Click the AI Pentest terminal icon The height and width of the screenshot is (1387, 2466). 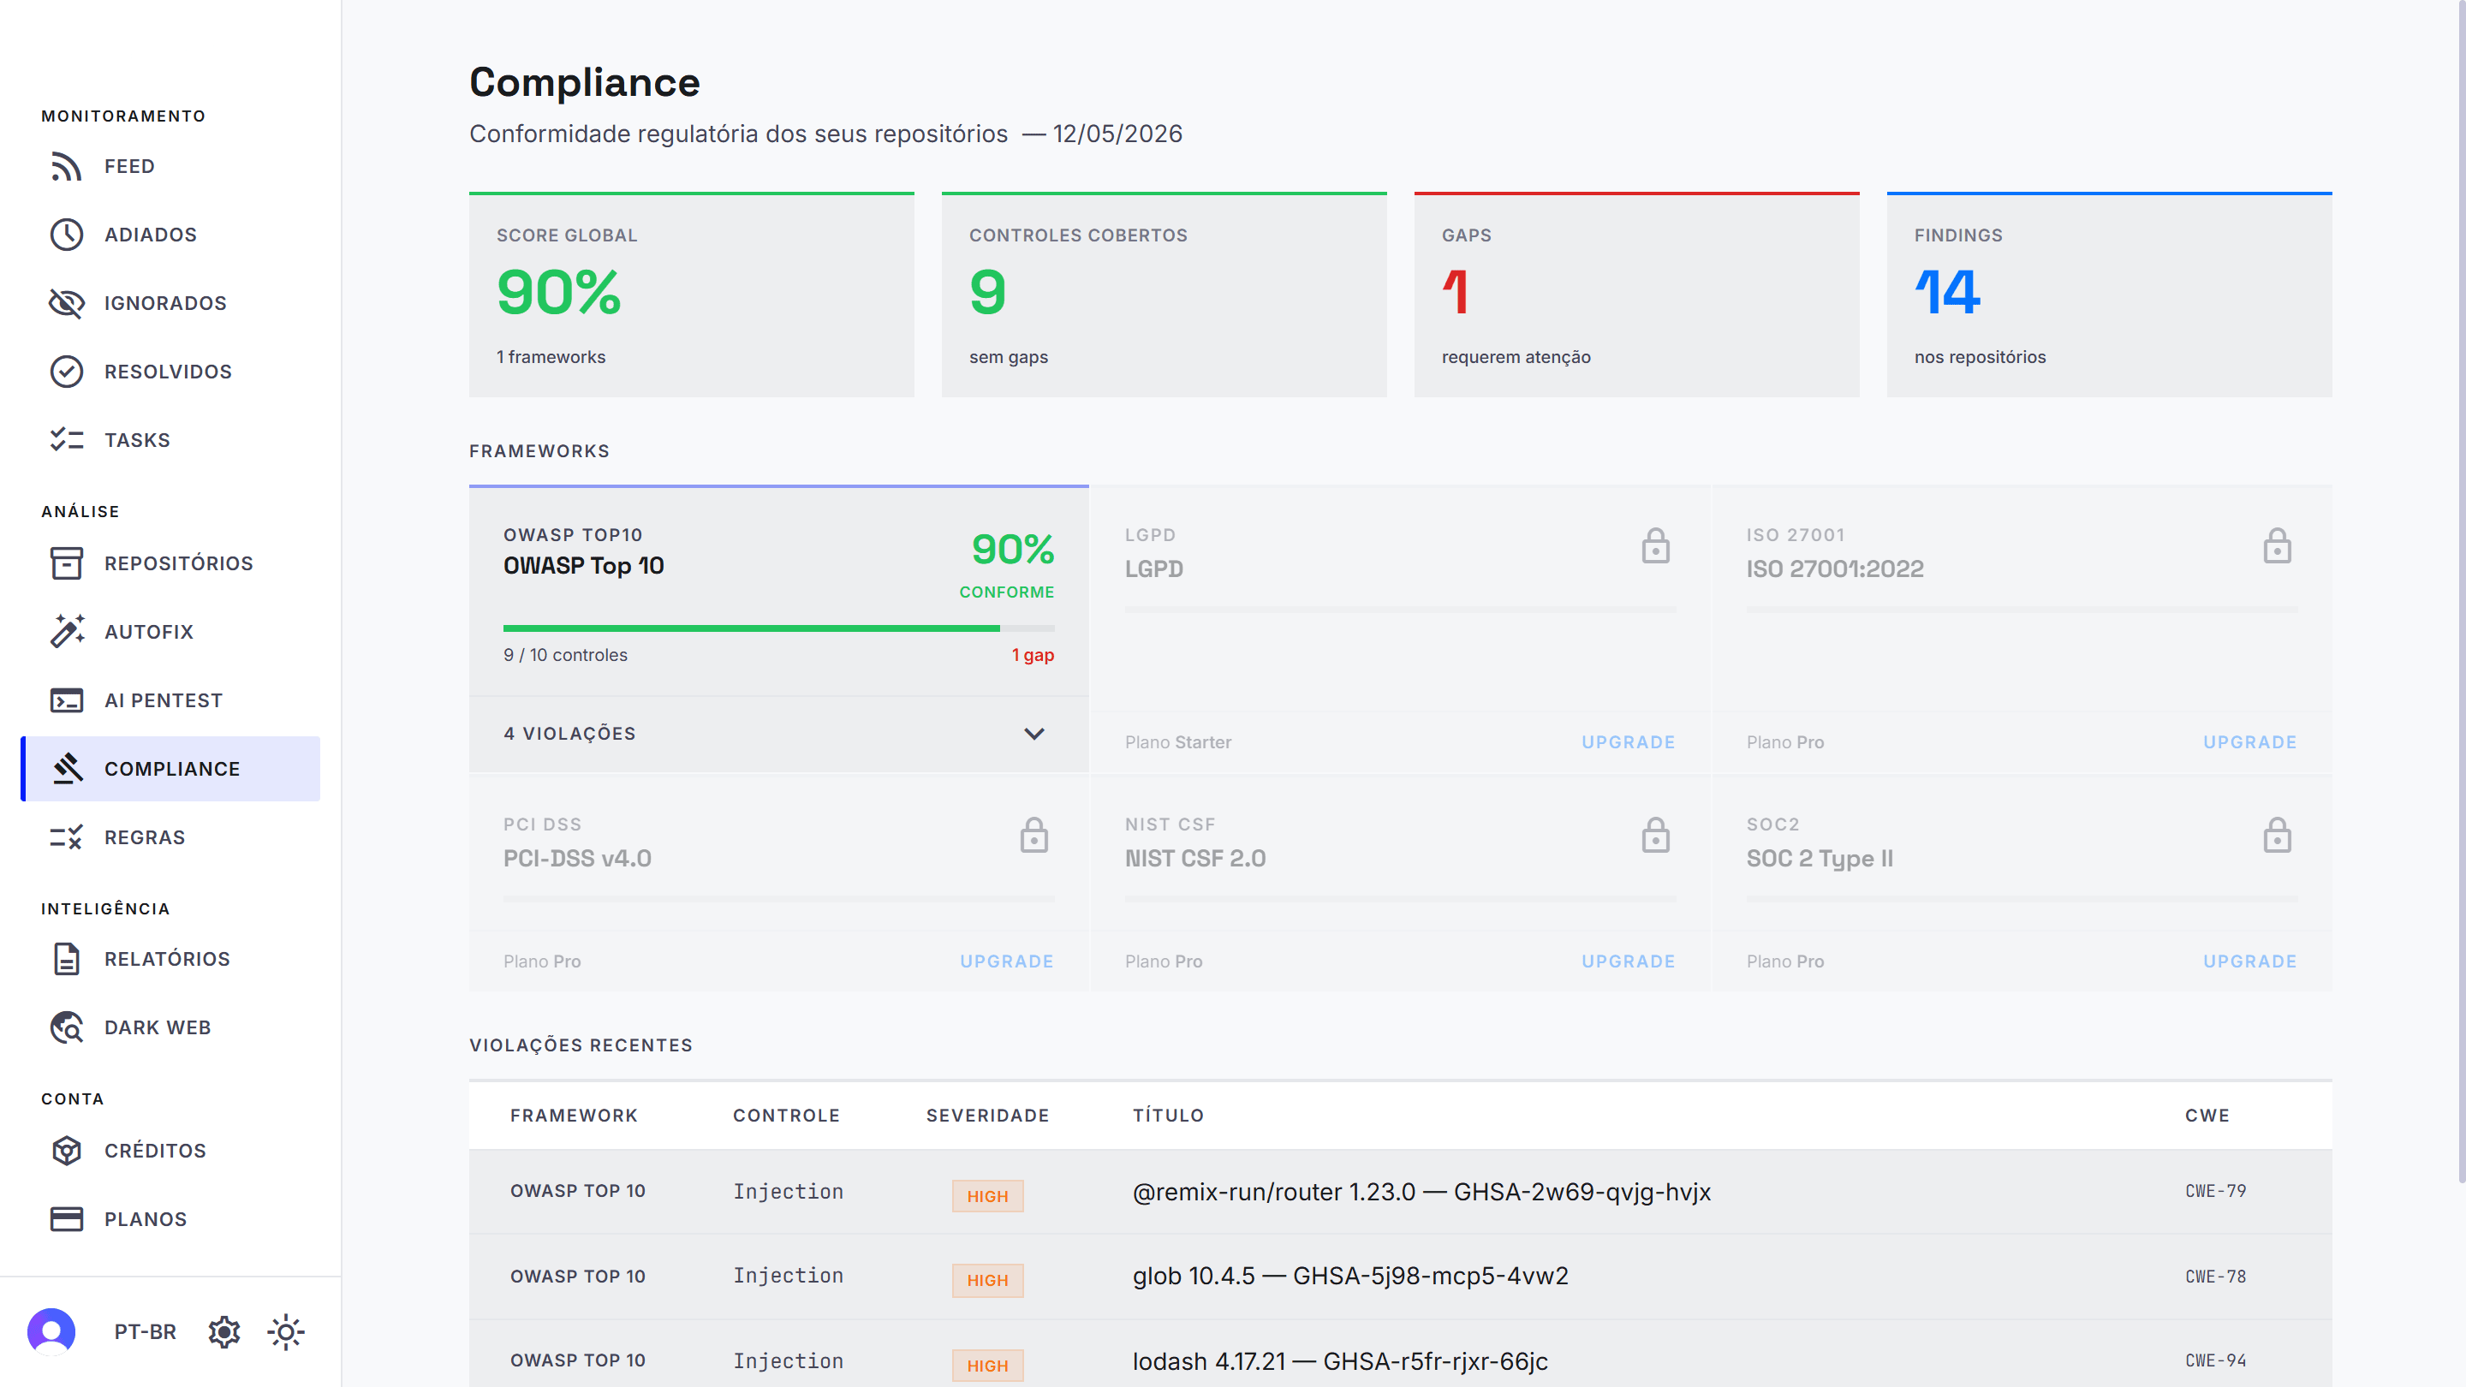click(66, 700)
